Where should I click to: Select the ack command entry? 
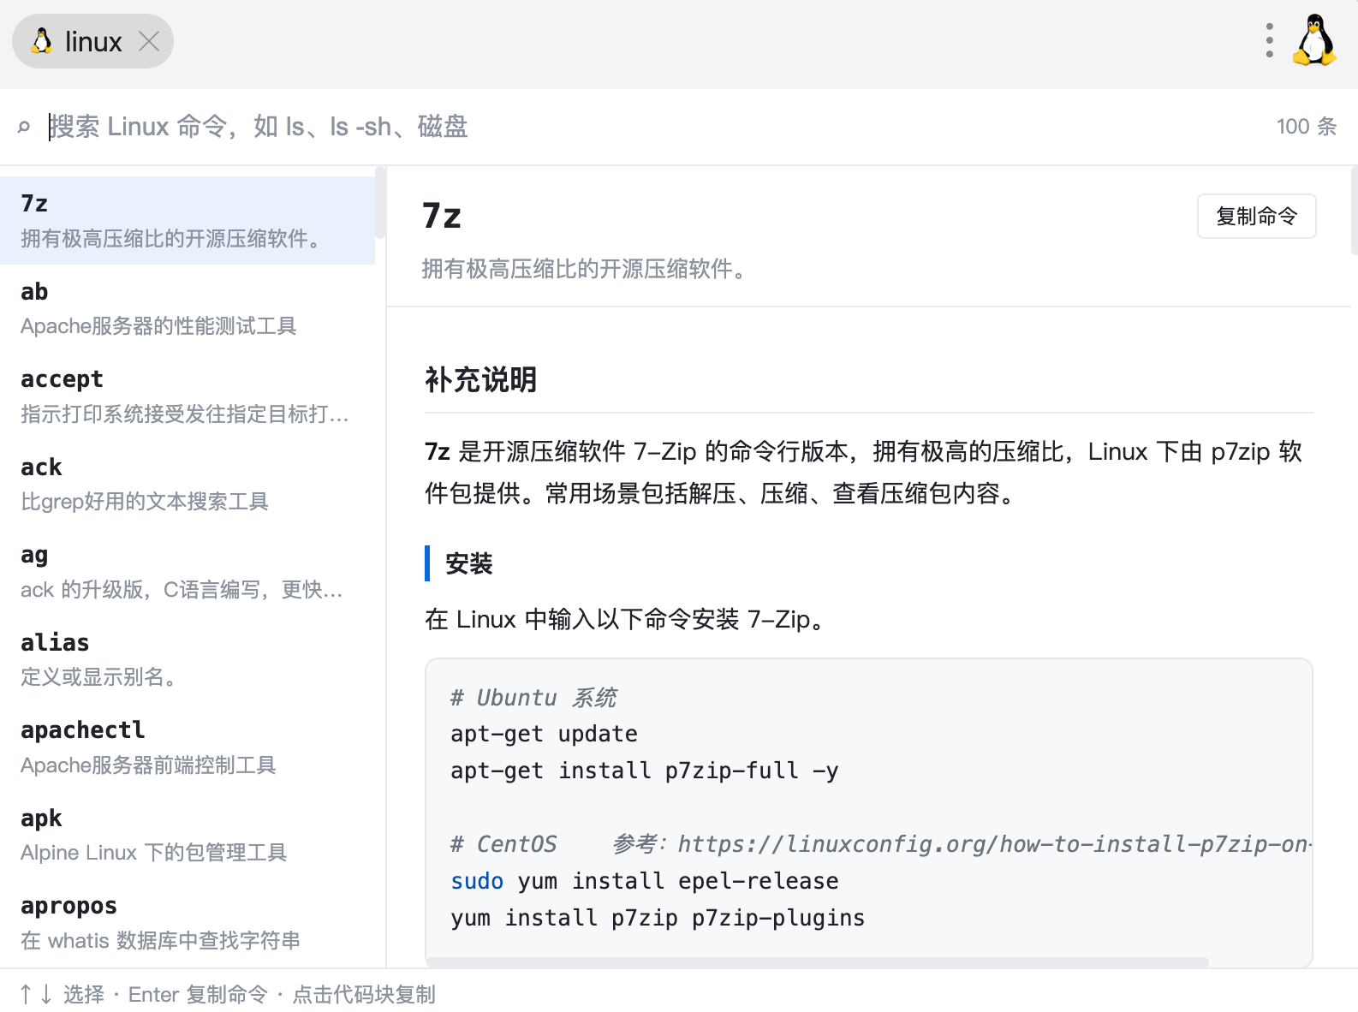(188, 484)
